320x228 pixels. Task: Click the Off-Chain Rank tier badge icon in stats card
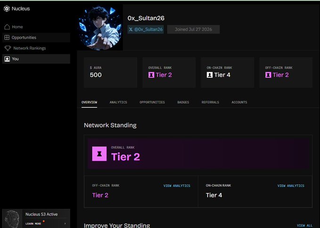(x=268, y=75)
